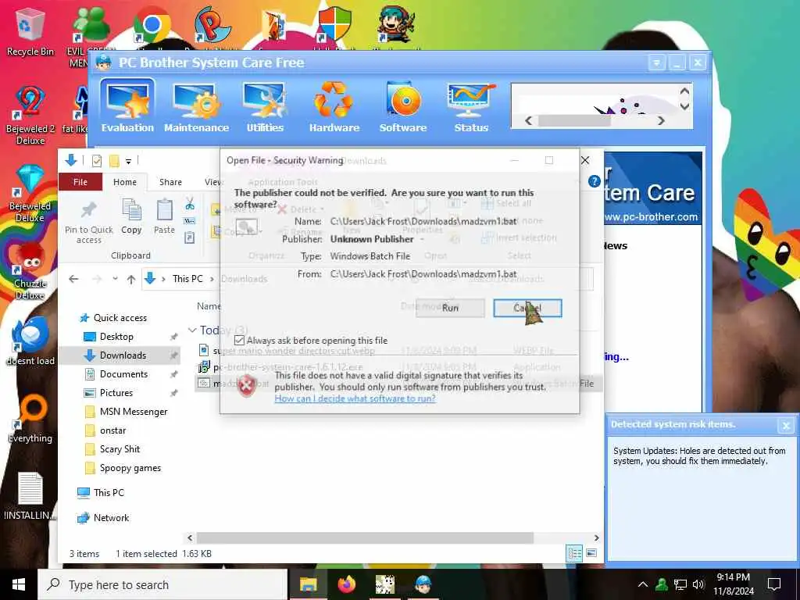Open the File tab in Explorer
The width and height of the screenshot is (800, 600).
[80, 182]
